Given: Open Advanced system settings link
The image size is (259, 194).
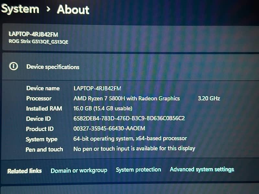Looking at the screenshot, I should 202,169.
